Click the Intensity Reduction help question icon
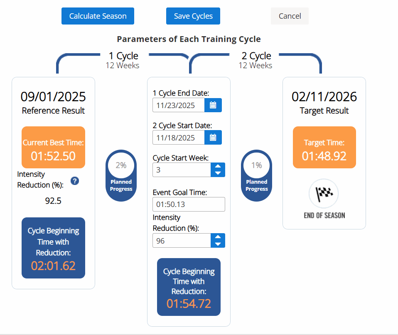The height and width of the screenshot is (335, 398). click(x=75, y=181)
